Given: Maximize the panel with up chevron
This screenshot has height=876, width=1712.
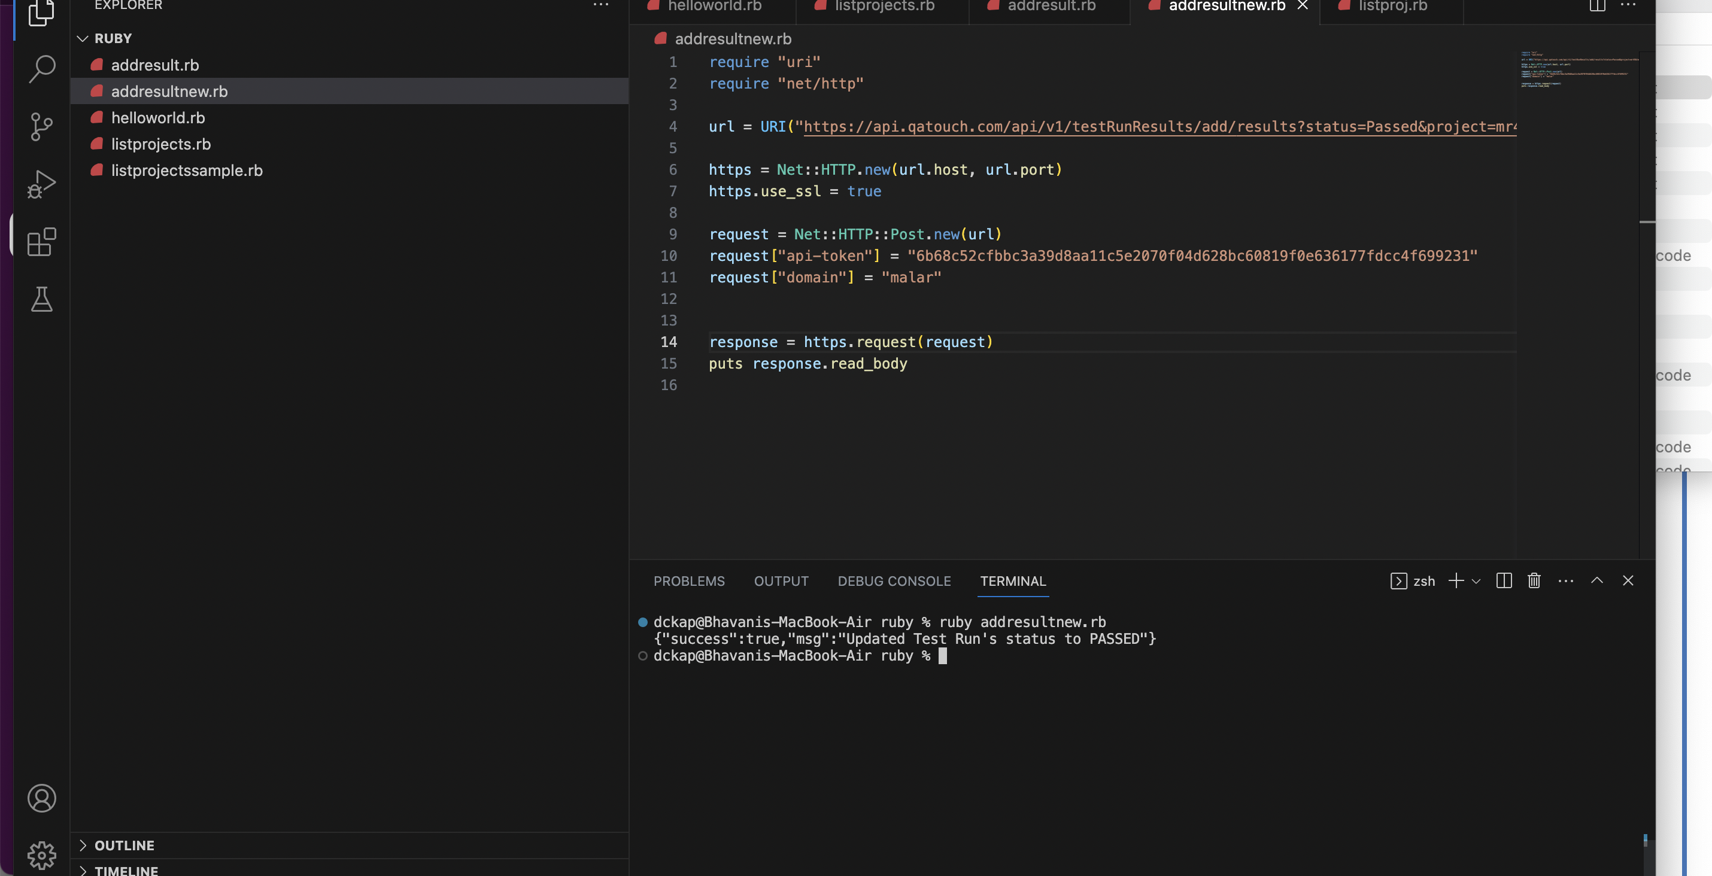Looking at the screenshot, I should [x=1597, y=580].
